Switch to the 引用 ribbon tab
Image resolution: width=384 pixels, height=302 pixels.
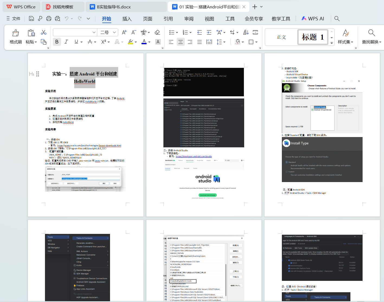pyautogui.click(x=168, y=19)
